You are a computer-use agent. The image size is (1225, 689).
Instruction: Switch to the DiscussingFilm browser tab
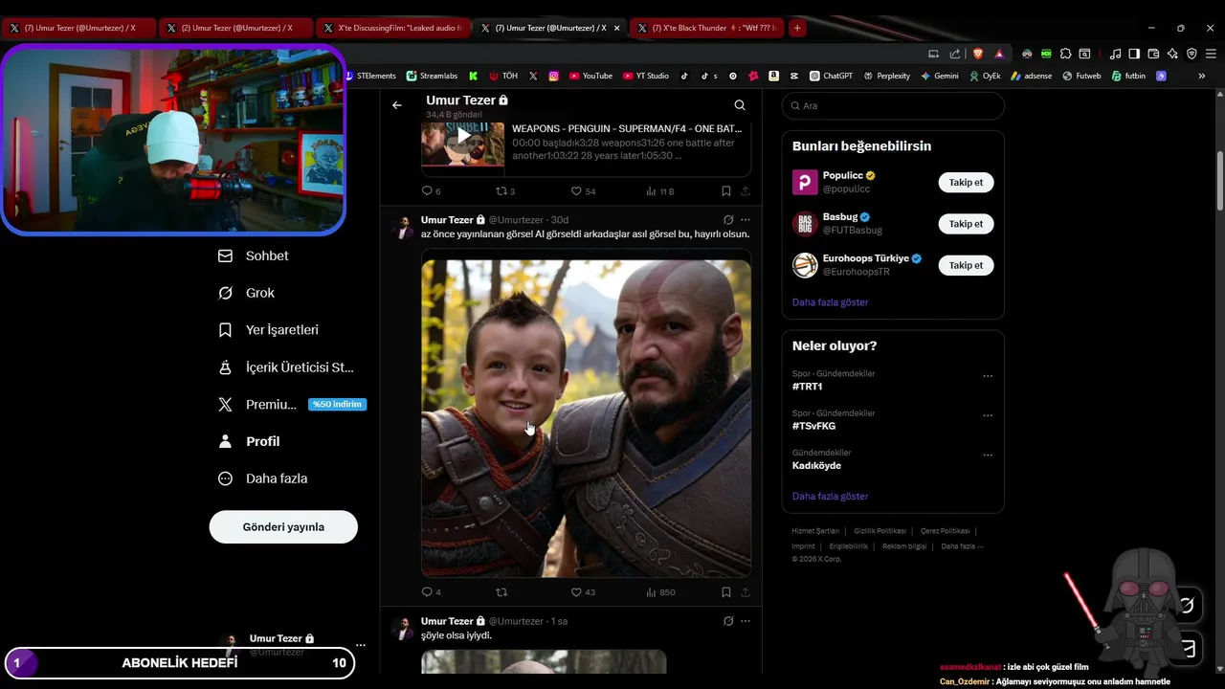pyautogui.click(x=392, y=28)
